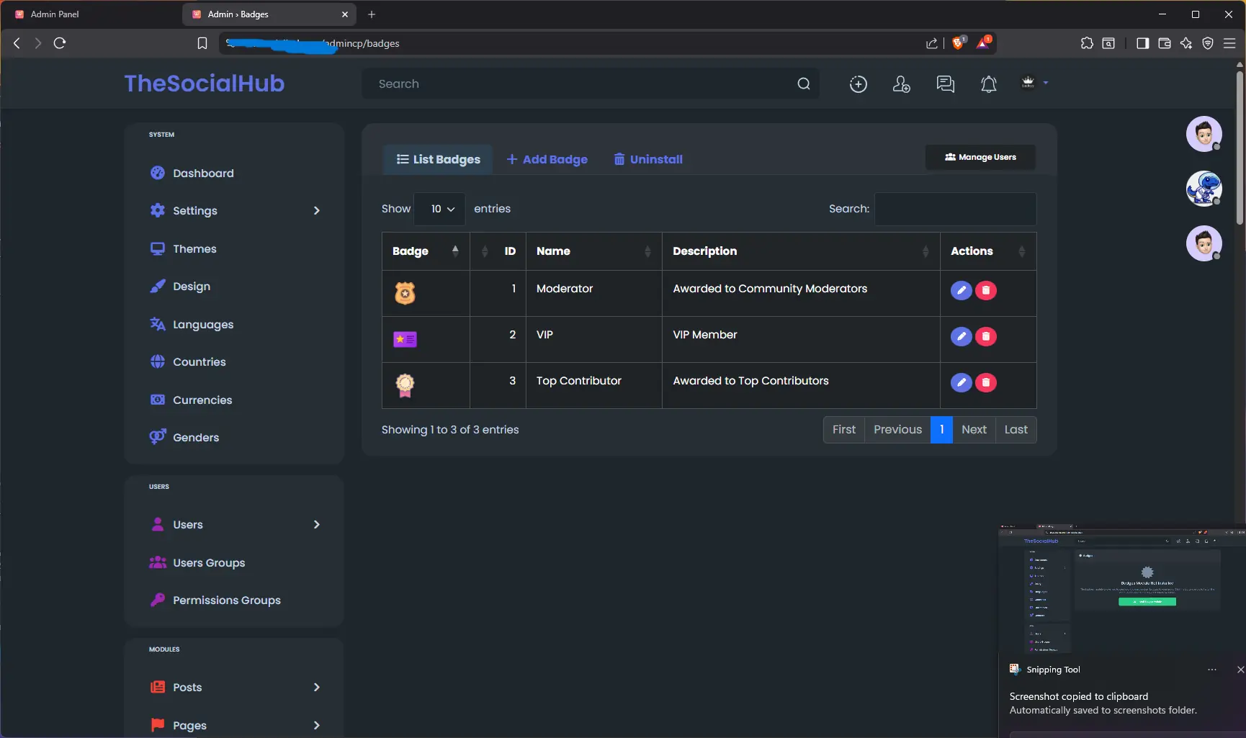Open the notifications bell icon

tap(989, 84)
